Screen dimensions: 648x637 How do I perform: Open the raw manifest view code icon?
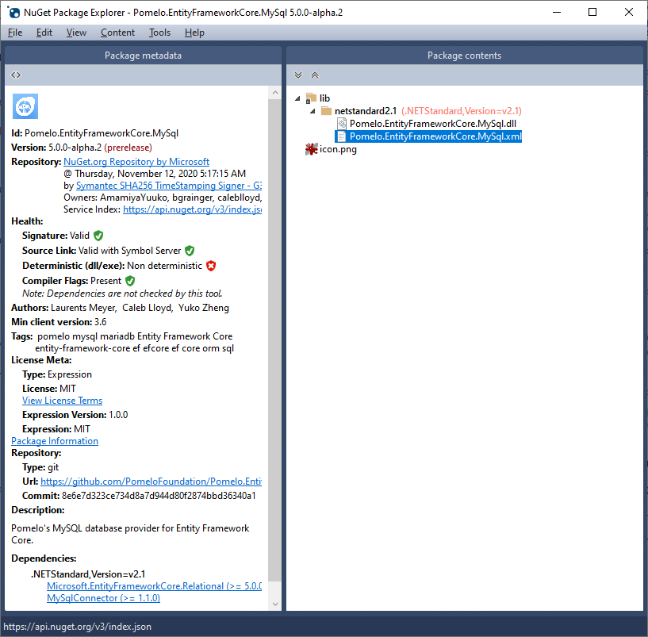(16, 75)
